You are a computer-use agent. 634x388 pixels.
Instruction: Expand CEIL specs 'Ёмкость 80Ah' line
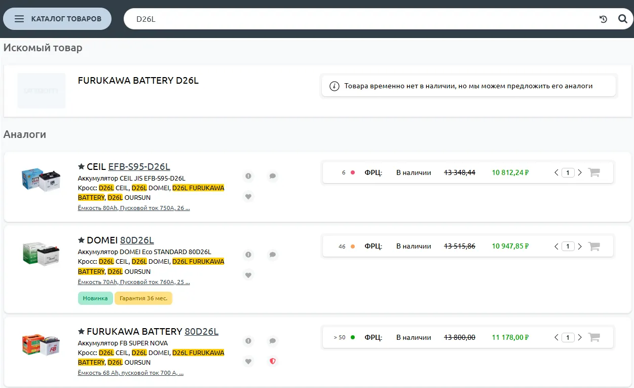coord(134,208)
